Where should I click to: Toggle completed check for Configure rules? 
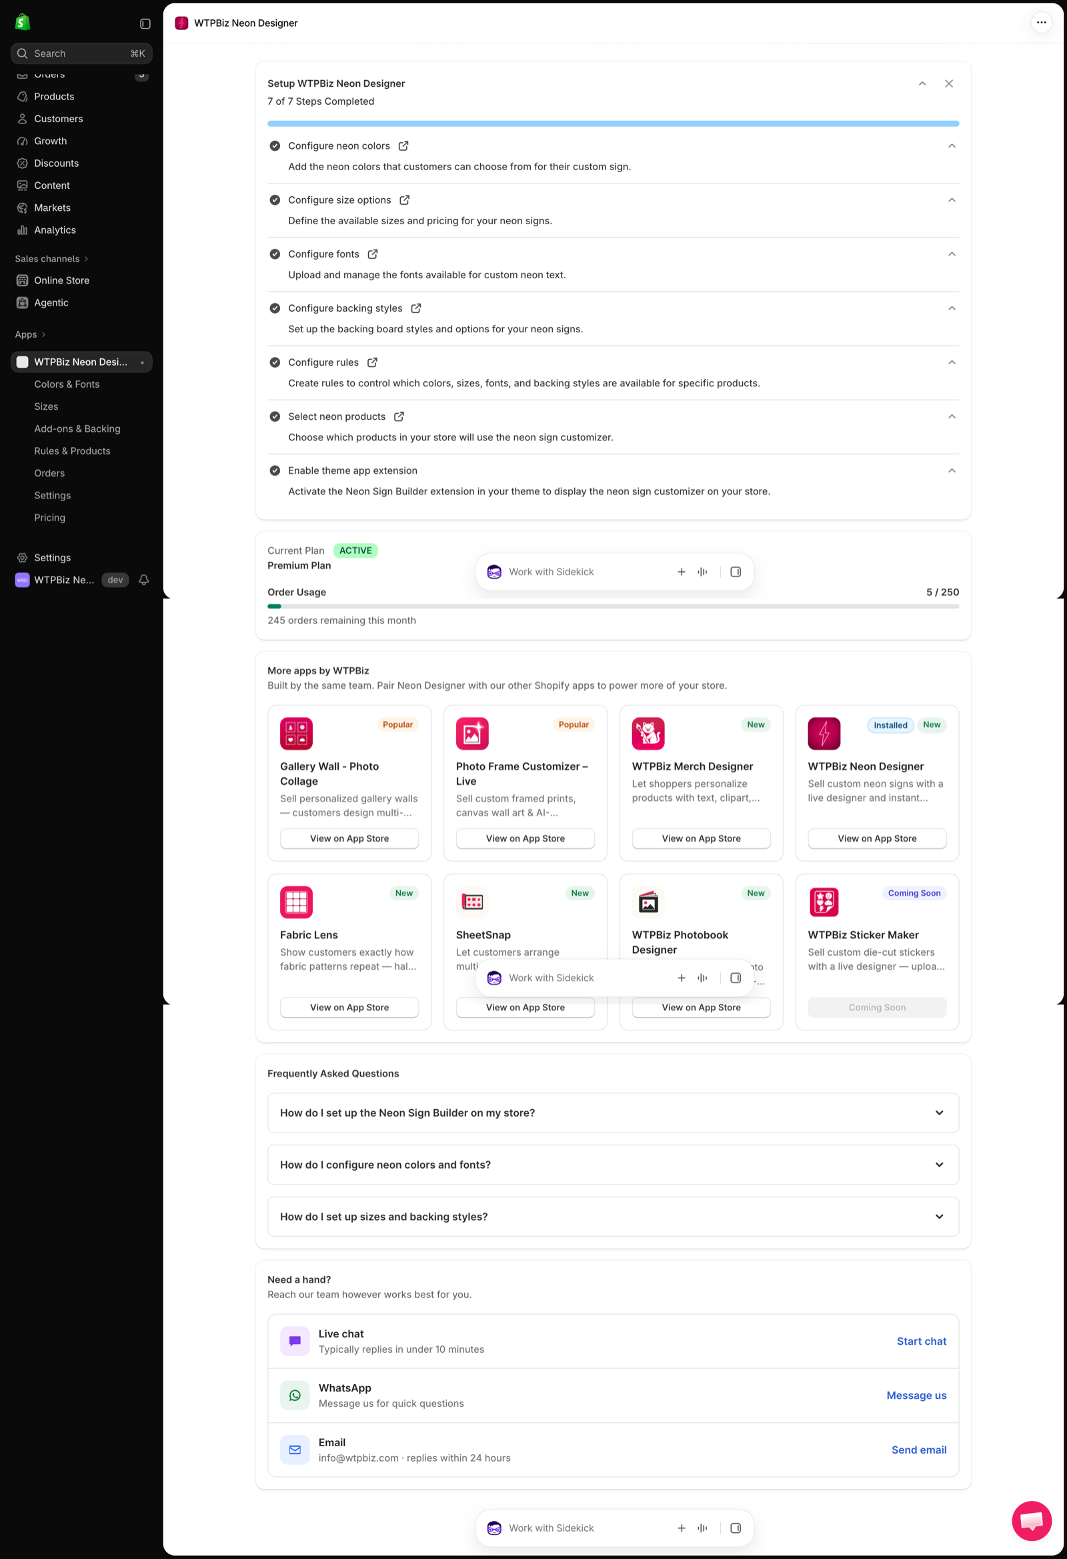pos(275,362)
